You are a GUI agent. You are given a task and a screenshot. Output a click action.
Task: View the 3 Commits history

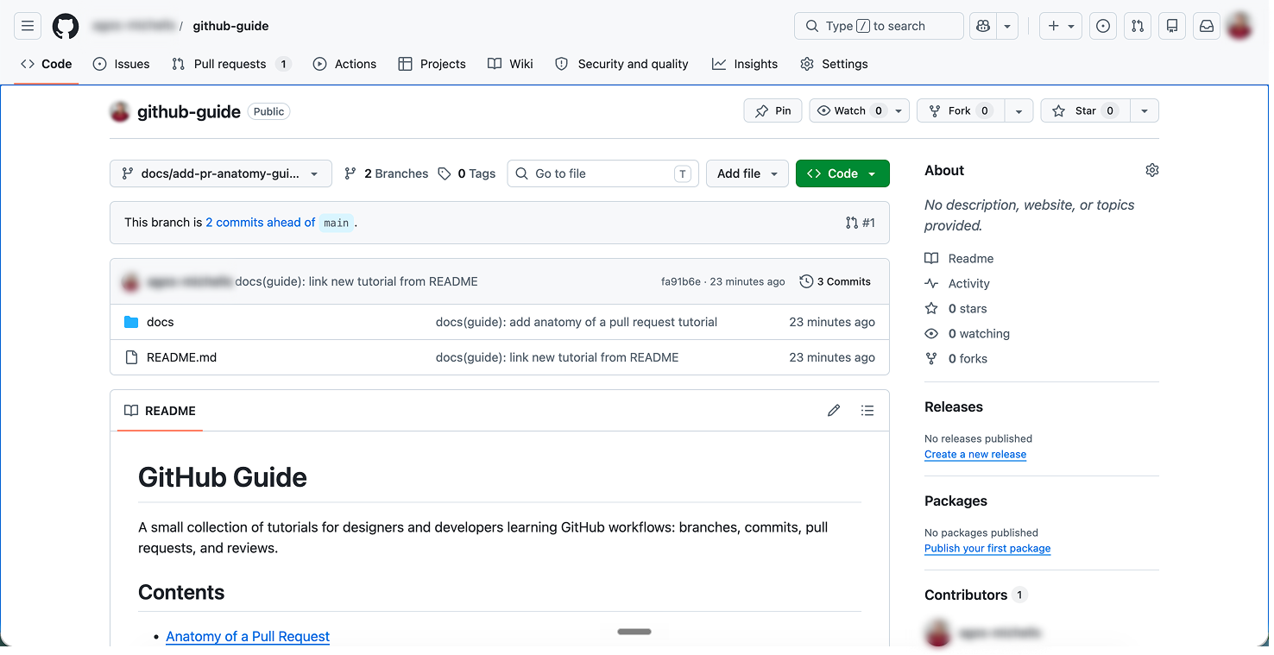pos(836,281)
